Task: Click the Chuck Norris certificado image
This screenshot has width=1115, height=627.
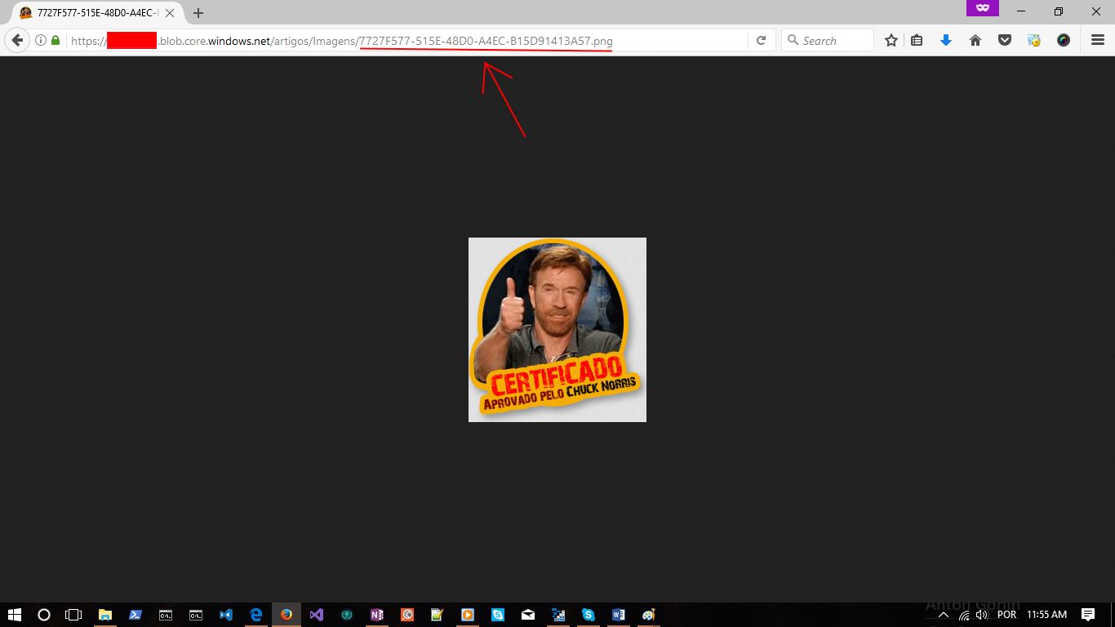Action: tap(557, 330)
